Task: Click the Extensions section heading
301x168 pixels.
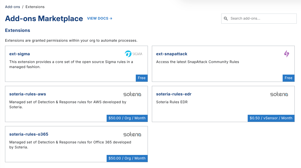Action: [x=17, y=30]
